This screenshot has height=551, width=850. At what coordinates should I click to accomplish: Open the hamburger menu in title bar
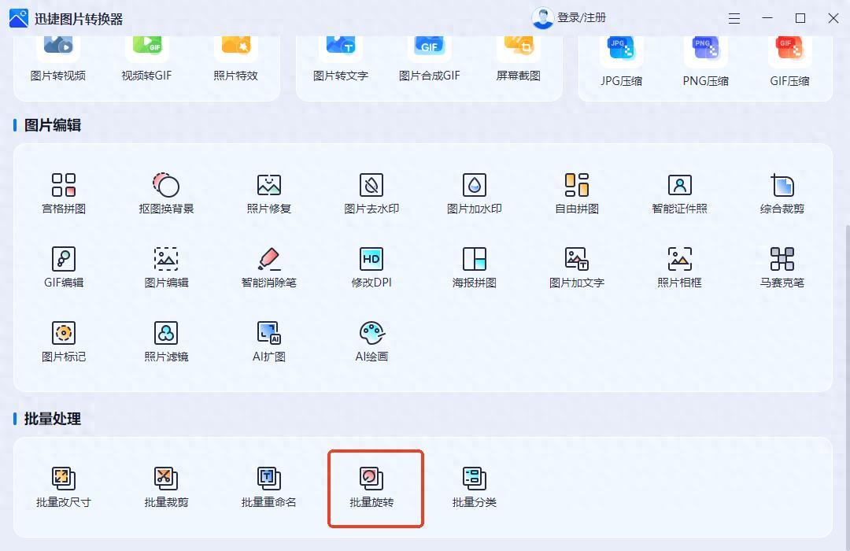734,19
